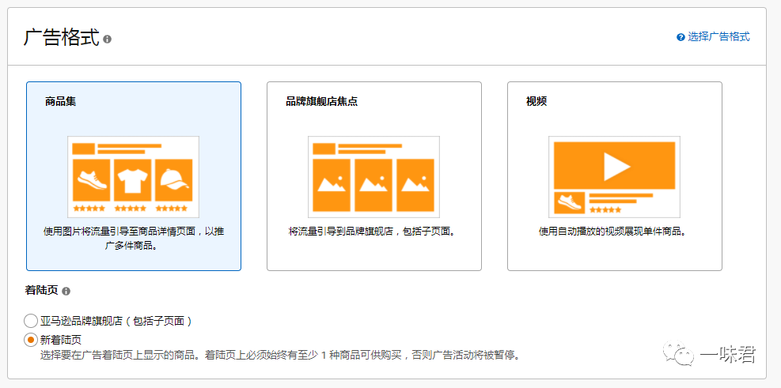
Task: Click the info icon beside 广告格式 heading
Action: pos(107,39)
